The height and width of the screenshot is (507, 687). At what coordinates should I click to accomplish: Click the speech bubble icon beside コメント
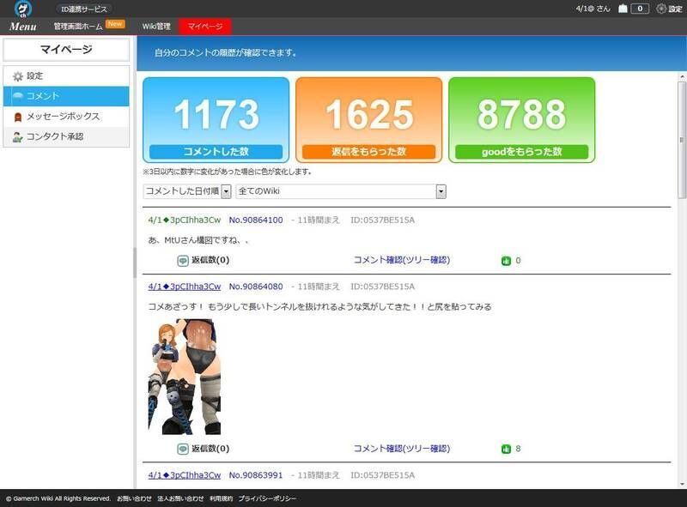pyautogui.click(x=17, y=96)
